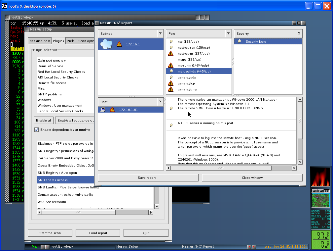Click the warning icon beside ms-sql-m (1434/udp)
This screenshot has height=251, width=333.
pyautogui.click(x=171, y=65)
